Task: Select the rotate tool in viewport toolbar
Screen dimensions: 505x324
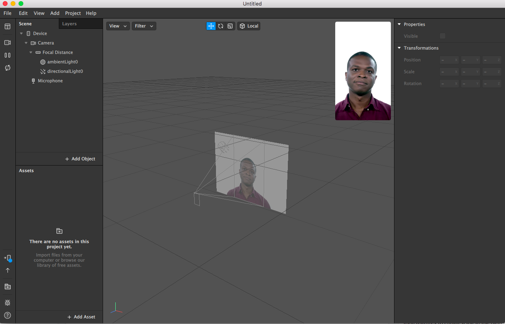Action: click(221, 26)
